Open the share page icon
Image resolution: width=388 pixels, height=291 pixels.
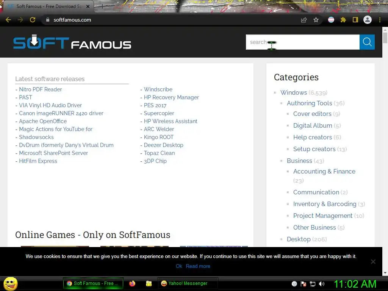pos(304,20)
